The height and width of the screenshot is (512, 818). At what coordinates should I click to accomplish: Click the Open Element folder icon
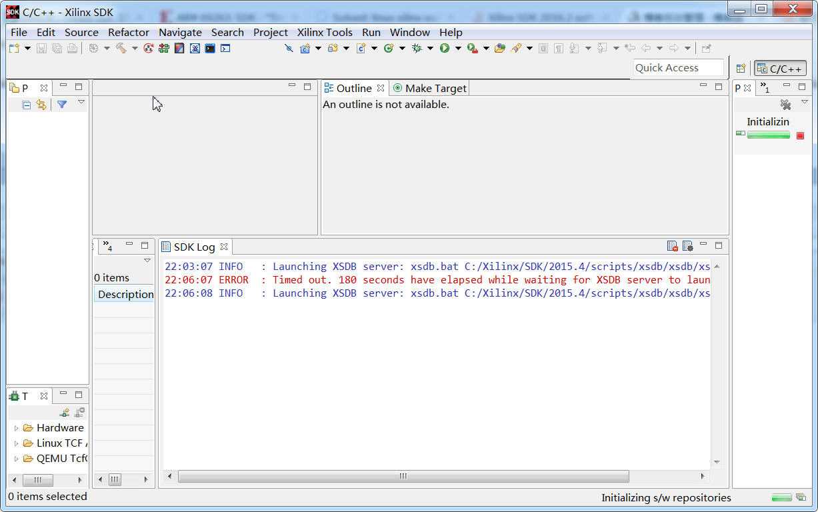click(x=500, y=48)
